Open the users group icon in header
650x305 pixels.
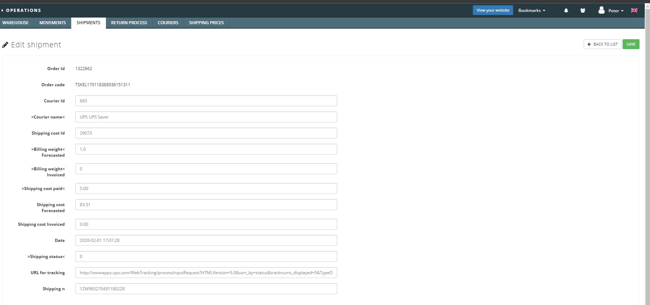pyautogui.click(x=583, y=11)
